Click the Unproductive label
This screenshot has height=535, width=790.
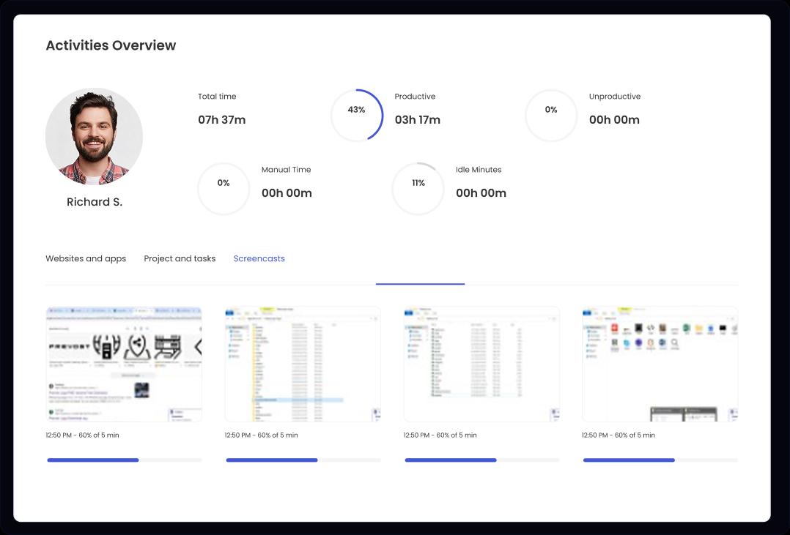click(x=615, y=96)
